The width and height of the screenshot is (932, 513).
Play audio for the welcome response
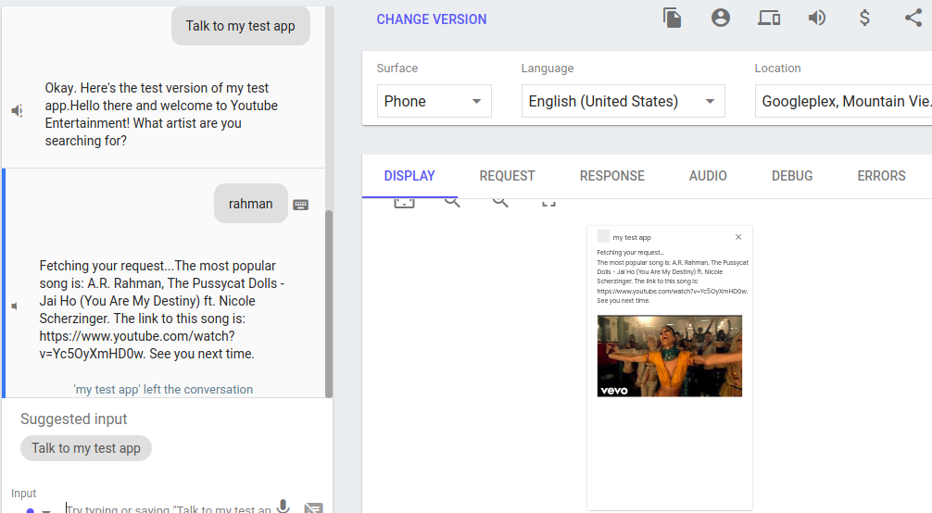pos(18,110)
